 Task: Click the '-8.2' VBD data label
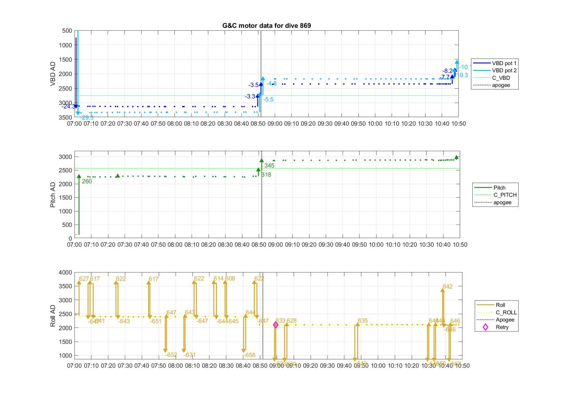tap(447, 71)
